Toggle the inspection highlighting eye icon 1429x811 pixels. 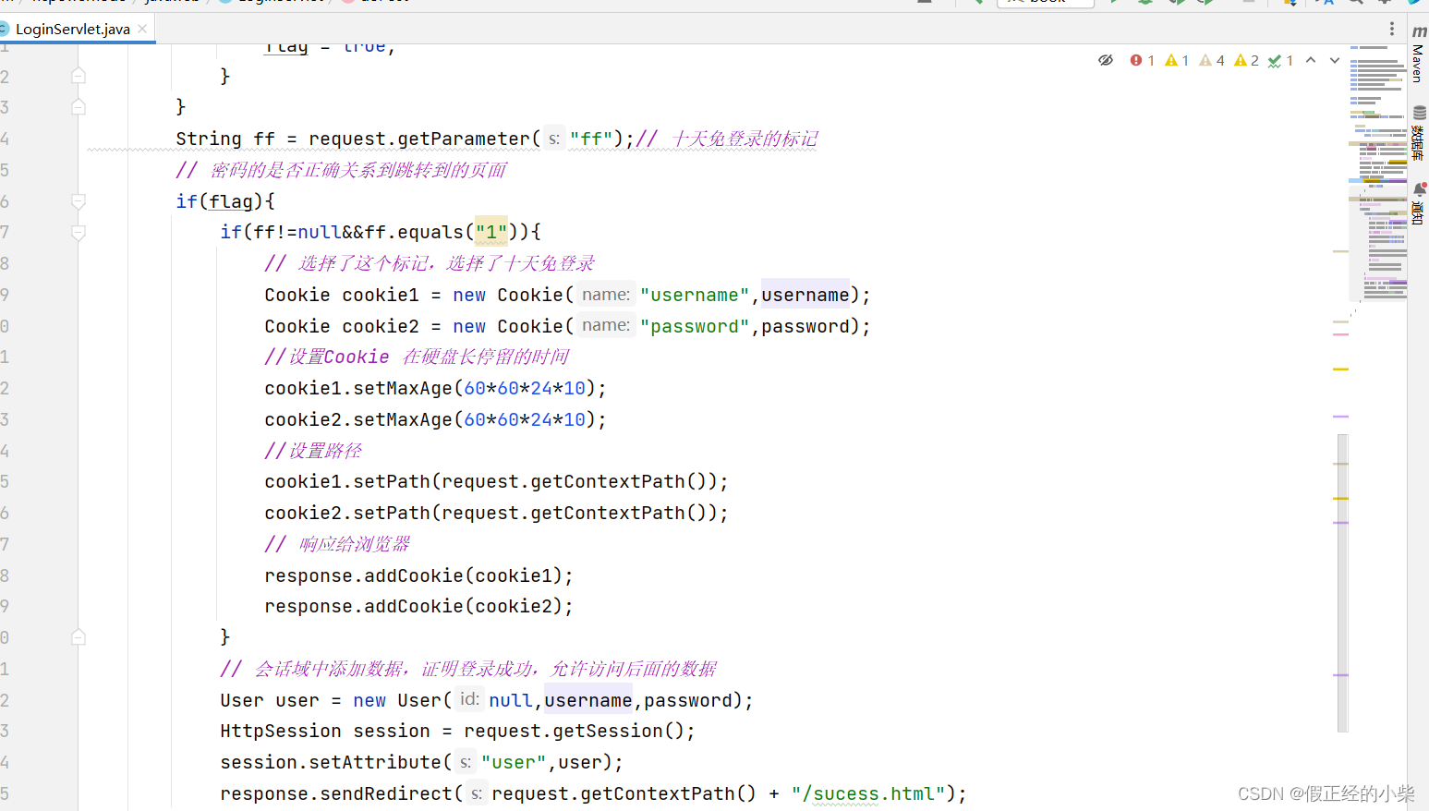click(1106, 60)
